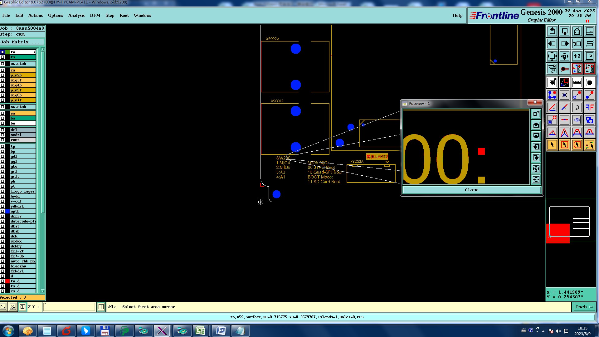Toggle the checkbox for layer v-cut
The height and width of the screenshot is (337, 599).
pyautogui.click(x=2, y=201)
